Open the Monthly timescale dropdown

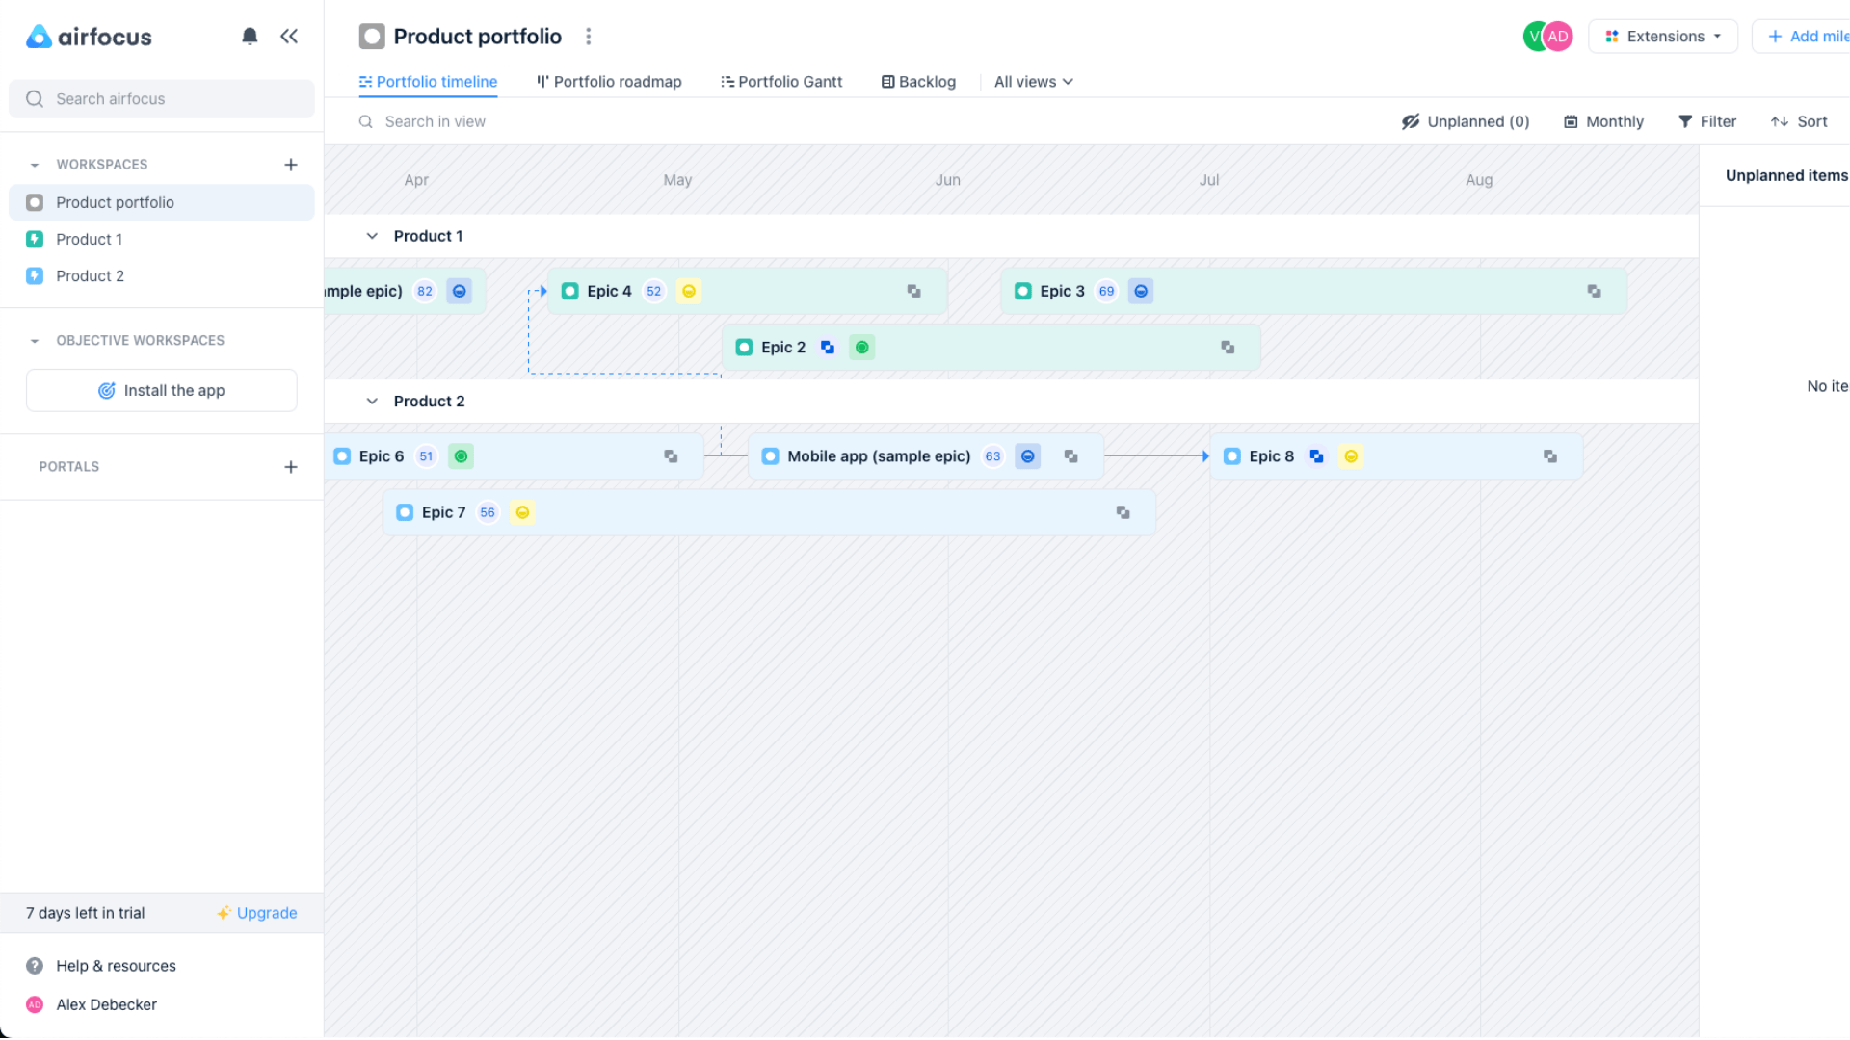point(1603,121)
